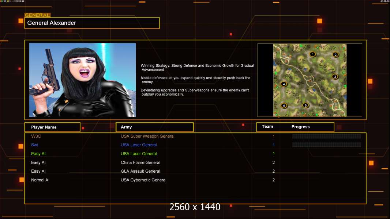Click the General Alexander name field
This screenshot has height=219, width=390.
(92, 23)
